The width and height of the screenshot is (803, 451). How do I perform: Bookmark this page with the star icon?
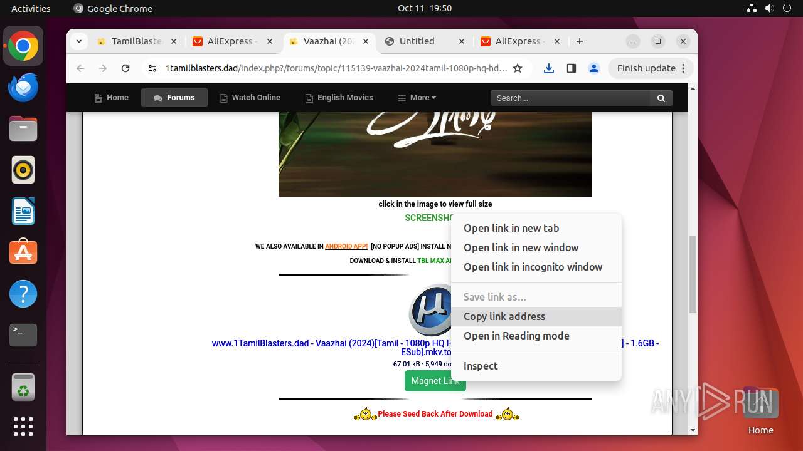[x=518, y=68]
